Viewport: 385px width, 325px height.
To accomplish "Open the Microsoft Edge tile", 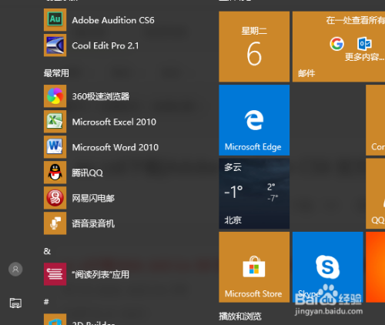I will tap(254, 120).
